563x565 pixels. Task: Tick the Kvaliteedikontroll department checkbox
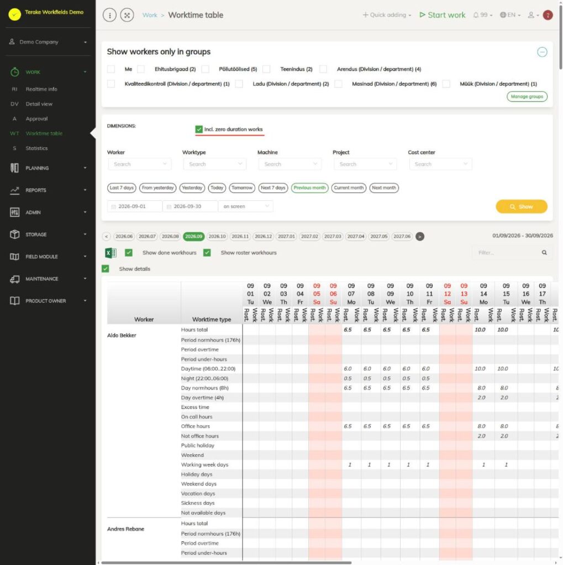[111, 84]
